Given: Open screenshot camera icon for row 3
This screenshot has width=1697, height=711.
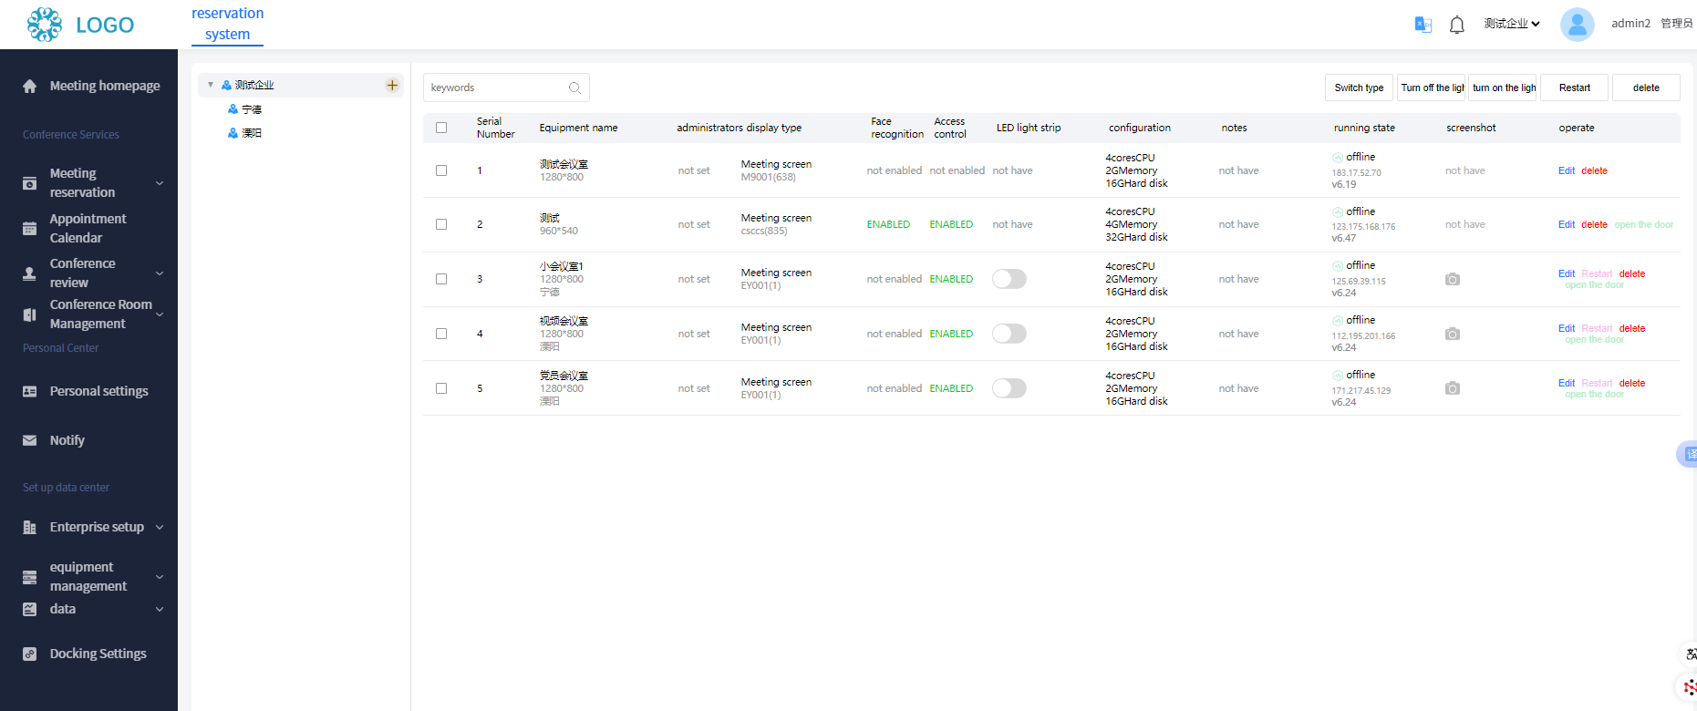Looking at the screenshot, I should click(1453, 279).
